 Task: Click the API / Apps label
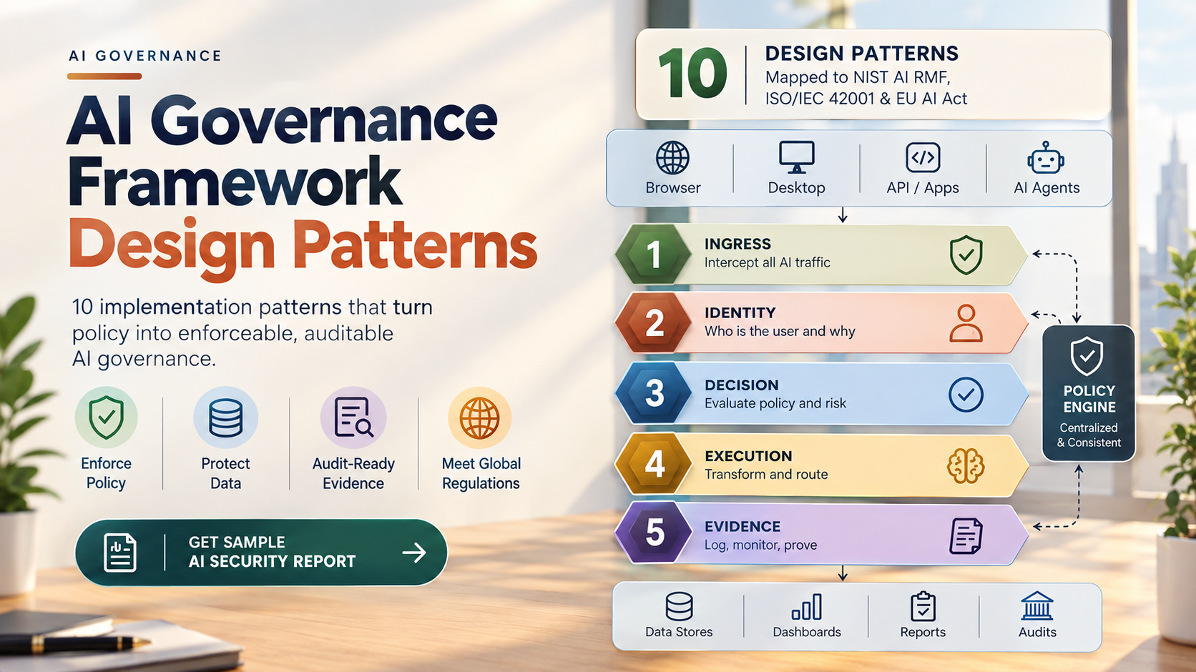pos(923,188)
